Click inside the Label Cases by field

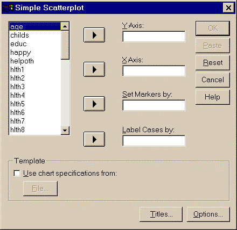click(154, 141)
